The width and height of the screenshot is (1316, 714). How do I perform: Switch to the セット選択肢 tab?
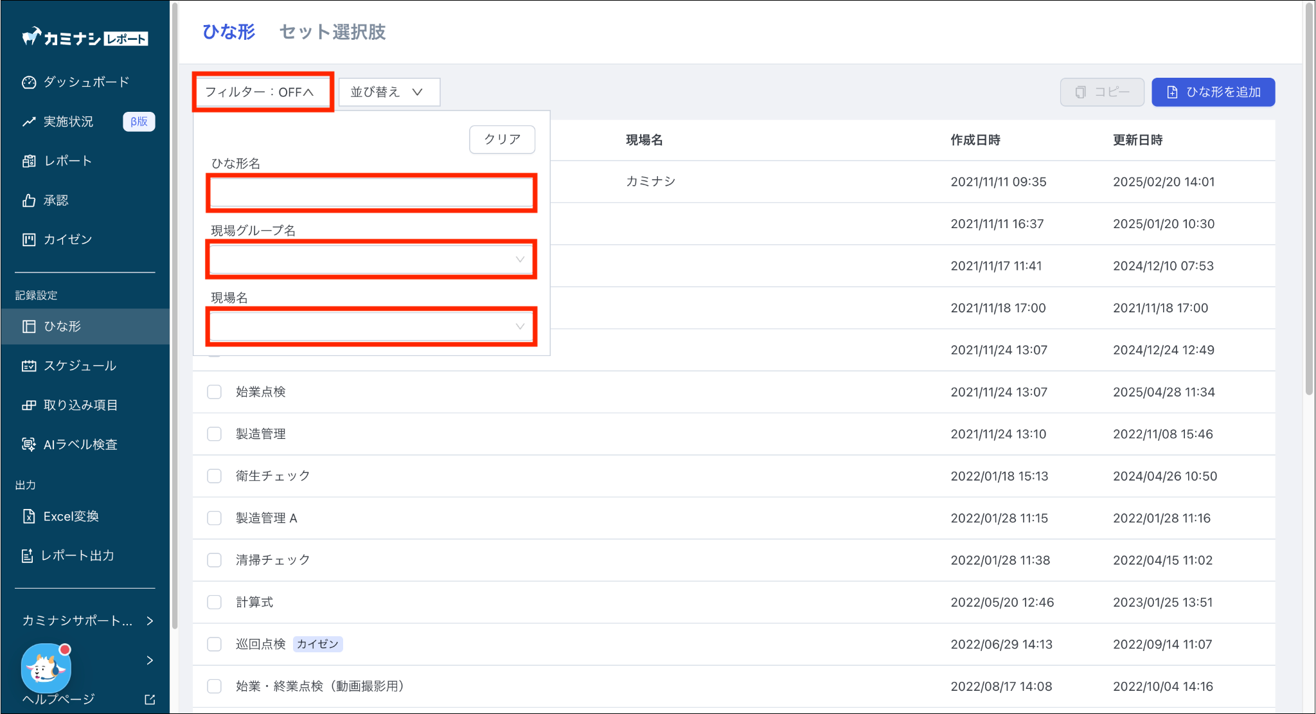(x=332, y=32)
